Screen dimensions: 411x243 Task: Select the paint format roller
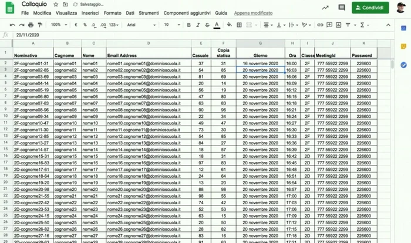[40, 25]
